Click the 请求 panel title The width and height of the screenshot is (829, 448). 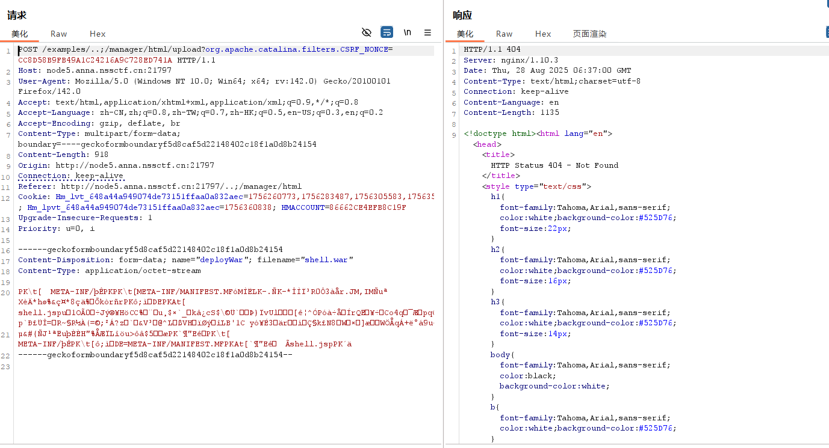[x=17, y=16]
